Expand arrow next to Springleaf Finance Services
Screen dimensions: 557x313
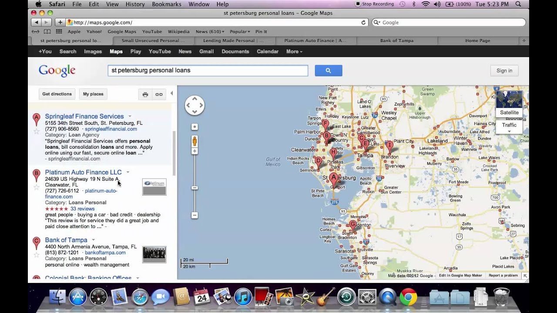click(130, 117)
